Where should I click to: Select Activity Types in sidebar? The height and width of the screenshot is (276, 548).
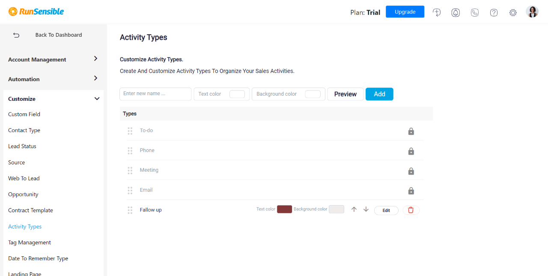(x=25, y=226)
